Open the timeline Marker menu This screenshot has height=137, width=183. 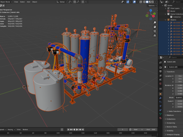(25, 129)
